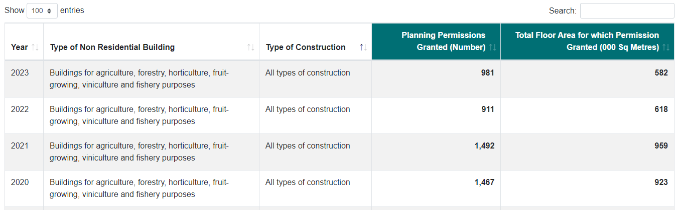This screenshot has height=210, width=677.
Task: Sort by Type of Construction header text
Action: [306, 47]
